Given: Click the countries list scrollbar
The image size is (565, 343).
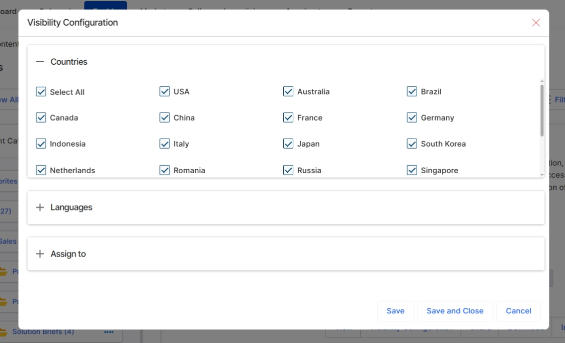Looking at the screenshot, I should coord(542,110).
